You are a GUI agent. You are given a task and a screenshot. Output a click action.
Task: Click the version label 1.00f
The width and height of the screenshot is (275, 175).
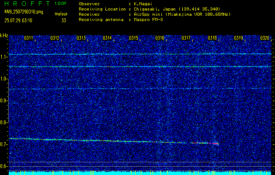click(x=60, y=3)
